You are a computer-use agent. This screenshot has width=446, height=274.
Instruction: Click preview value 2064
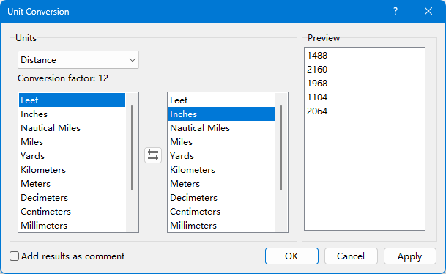pyautogui.click(x=317, y=111)
